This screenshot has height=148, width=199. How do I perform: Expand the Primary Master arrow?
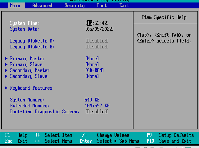(6, 58)
